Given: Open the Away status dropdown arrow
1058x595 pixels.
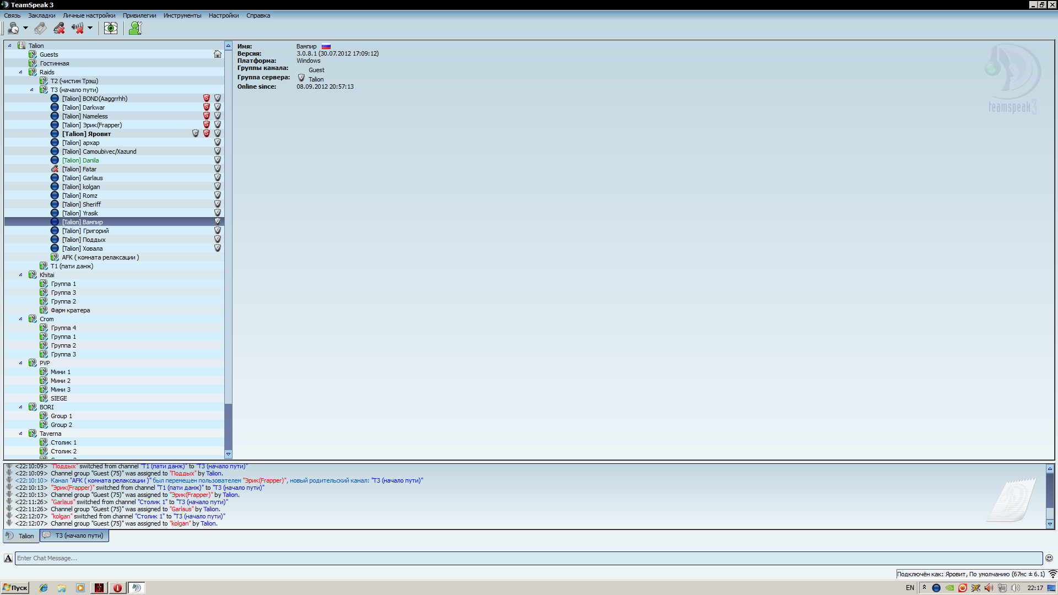Looking at the screenshot, I should (x=25, y=28).
